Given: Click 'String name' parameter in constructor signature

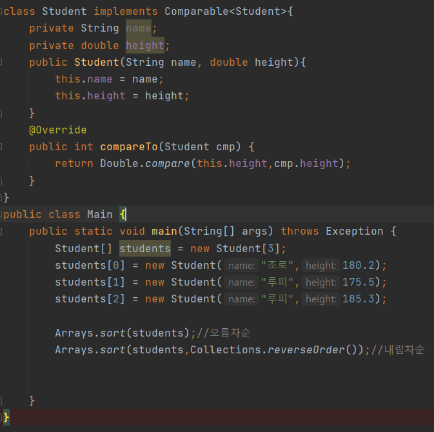Looking at the screenshot, I should 161,63.
